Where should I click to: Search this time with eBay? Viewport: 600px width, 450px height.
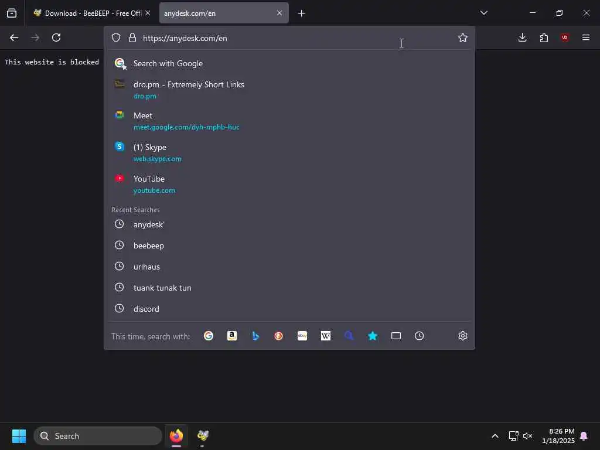click(302, 336)
